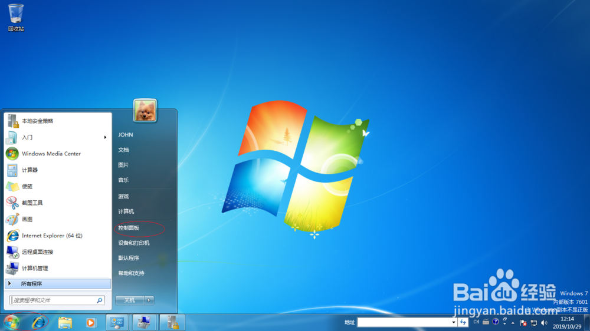Viewport: 590px width, 331px height.
Task: Open 计算机 computer link
Action: click(126, 211)
